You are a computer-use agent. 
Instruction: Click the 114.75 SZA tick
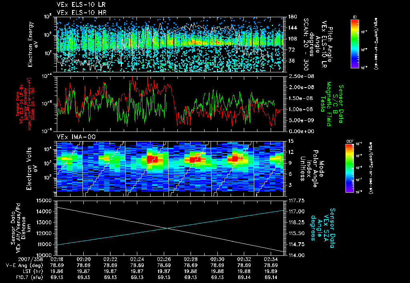(x=296, y=245)
